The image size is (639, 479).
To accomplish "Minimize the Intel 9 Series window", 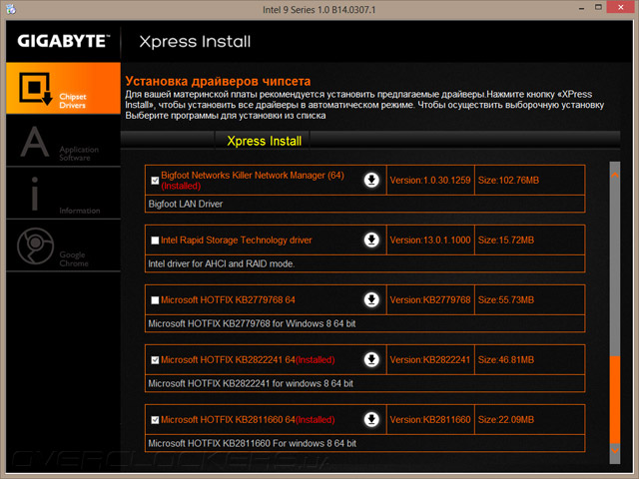I will point(581,8).
